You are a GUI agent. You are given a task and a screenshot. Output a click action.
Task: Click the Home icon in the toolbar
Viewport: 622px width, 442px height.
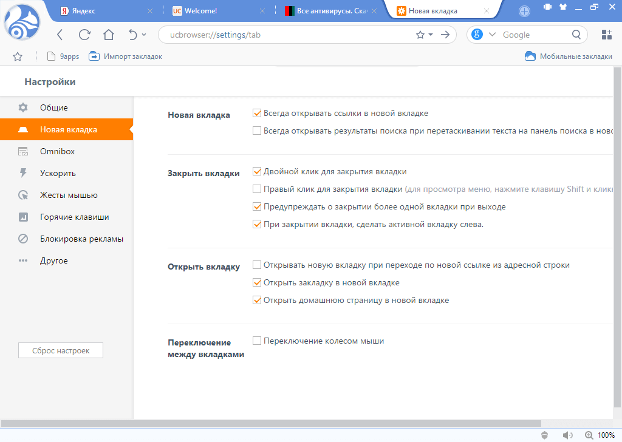coord(108,35)
